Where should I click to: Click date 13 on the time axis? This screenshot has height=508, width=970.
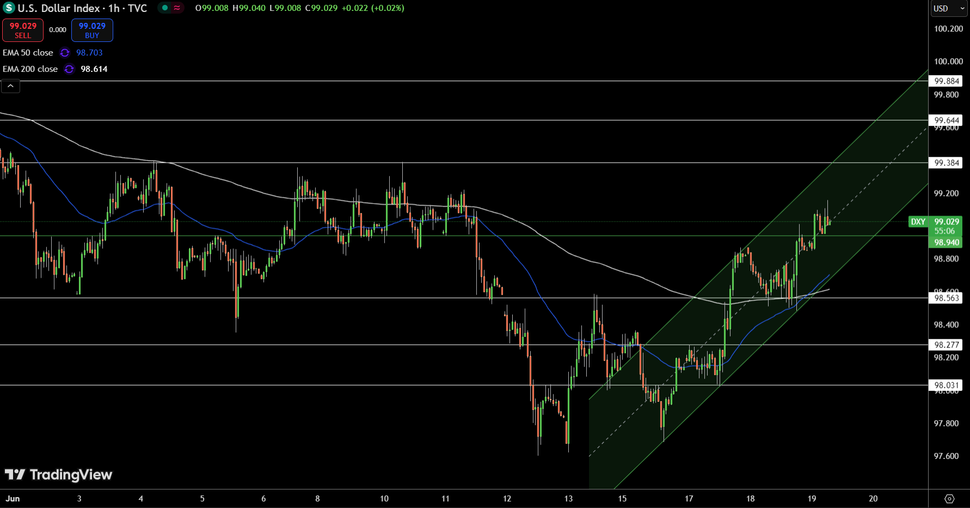[x=568, y=499]
